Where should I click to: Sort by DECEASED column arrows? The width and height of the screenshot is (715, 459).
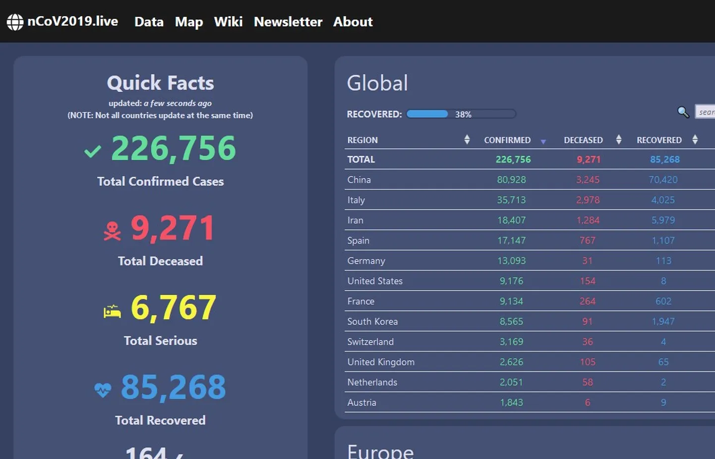pyautogui.click(x=618, y=139)
